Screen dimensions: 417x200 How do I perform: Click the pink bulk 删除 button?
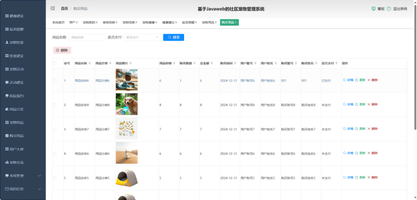coord(62,50)
